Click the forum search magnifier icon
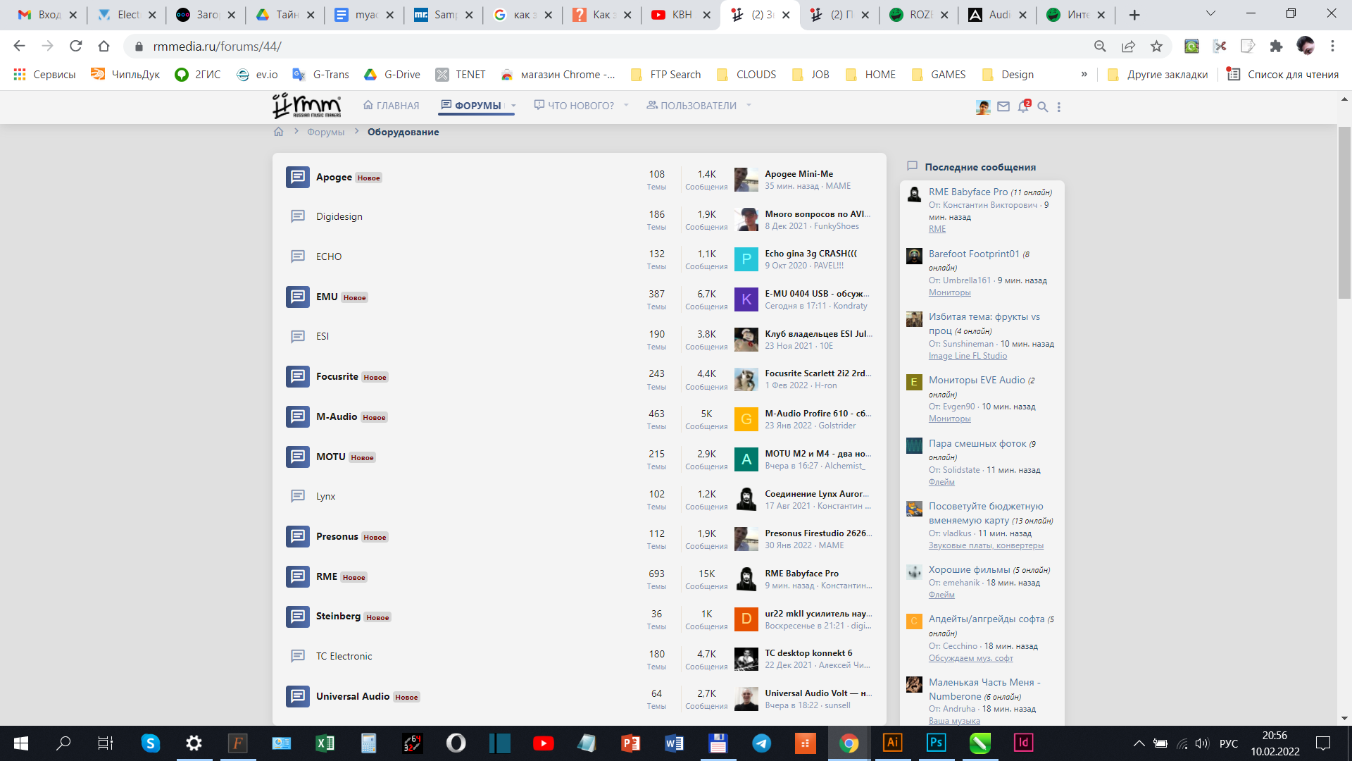 [x=1043, y=107]
